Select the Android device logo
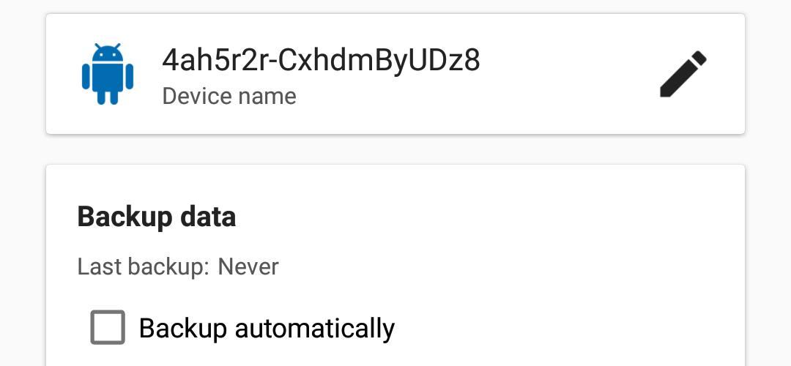791x366 pixels. (108, 74)
